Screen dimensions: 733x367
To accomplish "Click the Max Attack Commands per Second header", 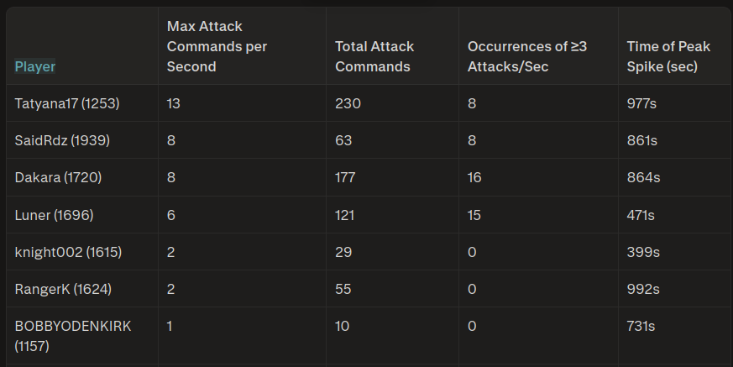I will (217, 46).
